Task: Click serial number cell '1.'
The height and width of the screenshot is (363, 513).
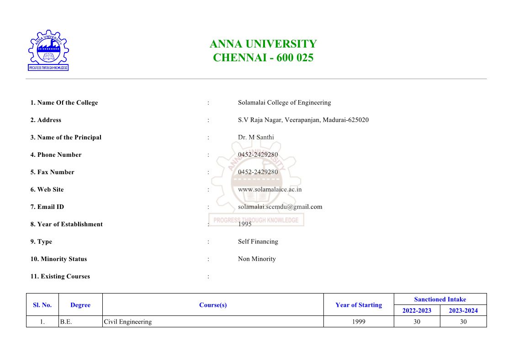Action: [42, 321]
